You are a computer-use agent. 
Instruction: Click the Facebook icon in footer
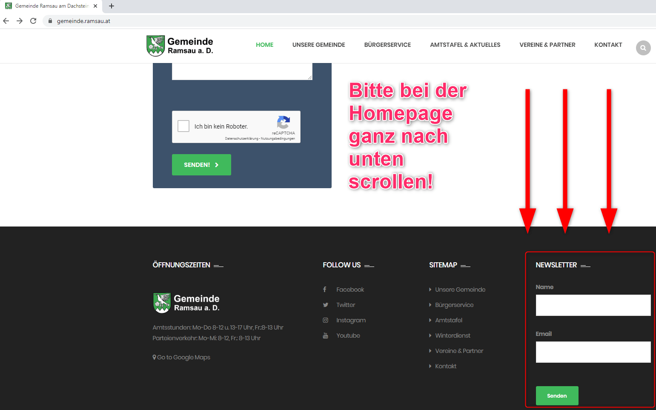pyautogui.click(x=325, y=290)
